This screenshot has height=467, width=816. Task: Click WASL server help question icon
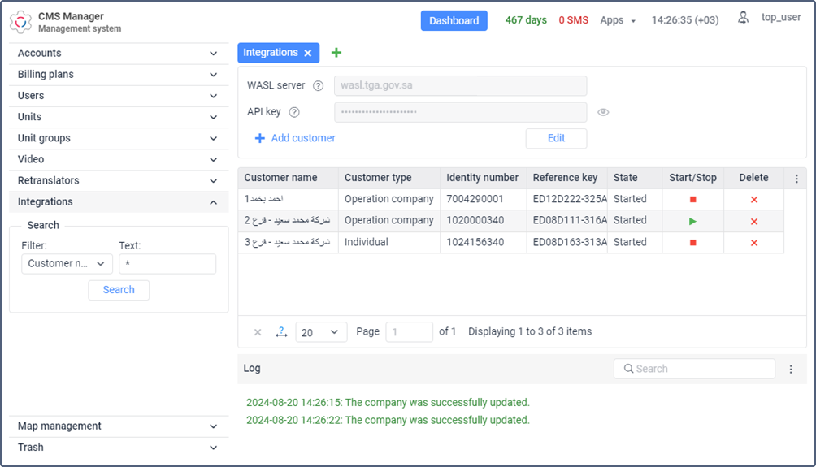tap(318, 86)
